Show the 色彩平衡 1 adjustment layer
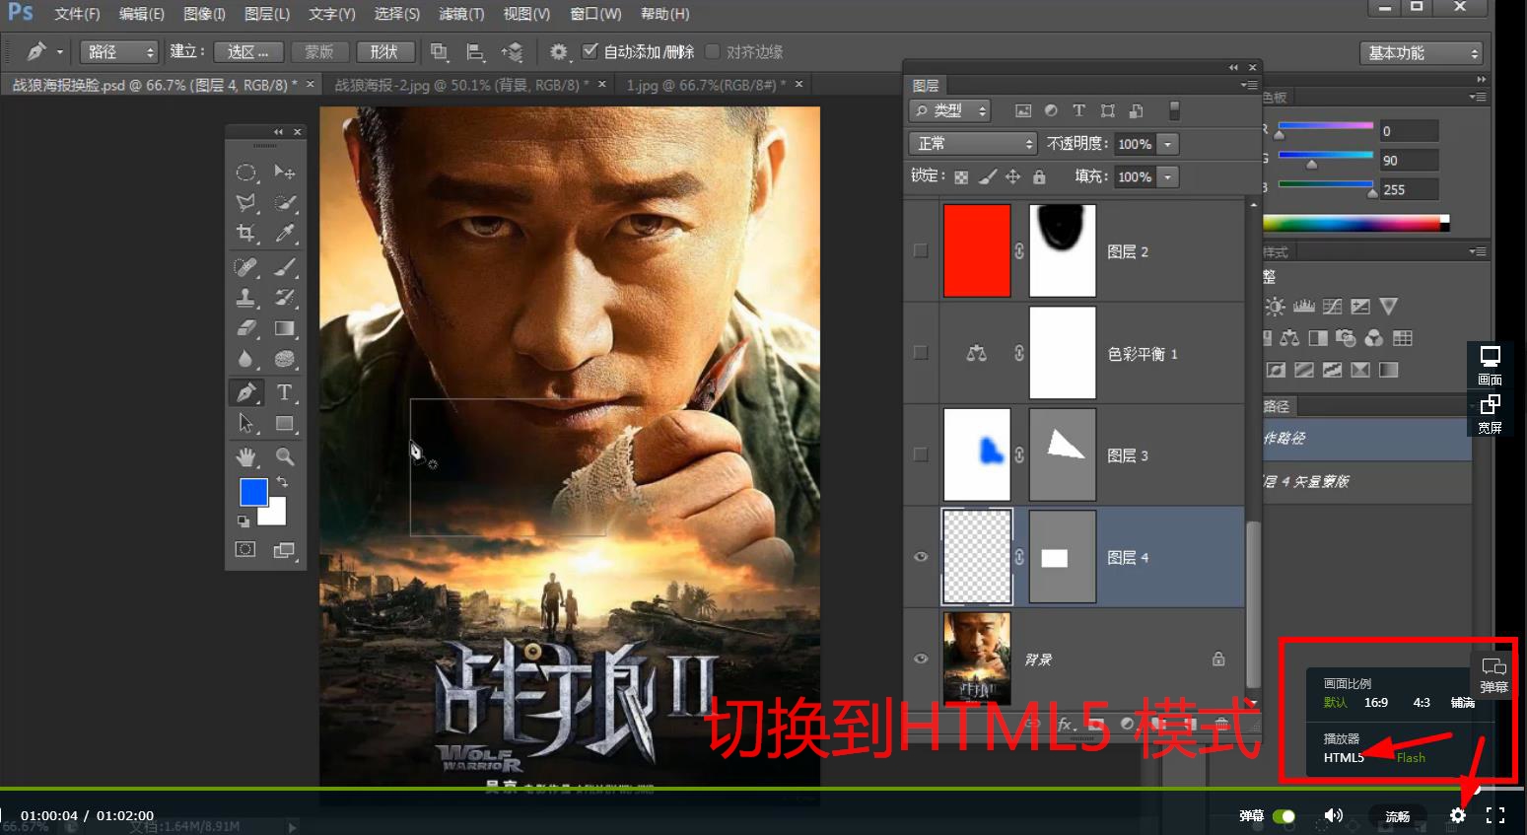 coord(921,353)
